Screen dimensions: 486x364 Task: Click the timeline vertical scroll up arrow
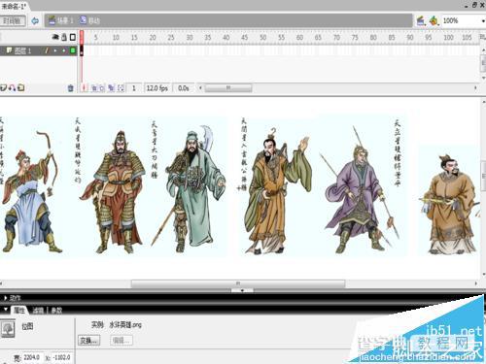point(483,50)
